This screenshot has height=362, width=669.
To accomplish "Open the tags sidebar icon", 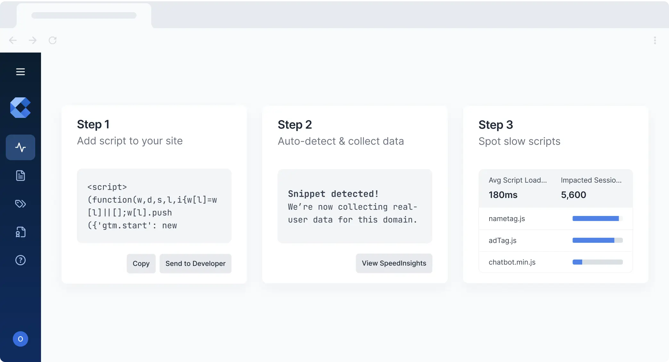I will [x=21, y=204].
